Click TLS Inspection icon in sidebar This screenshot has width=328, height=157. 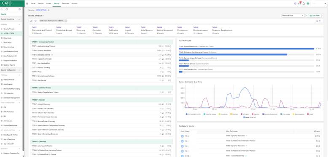pyautogui.click(x=2, y=93)
